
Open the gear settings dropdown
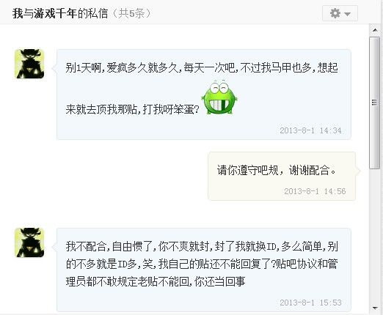pos(340,13)
